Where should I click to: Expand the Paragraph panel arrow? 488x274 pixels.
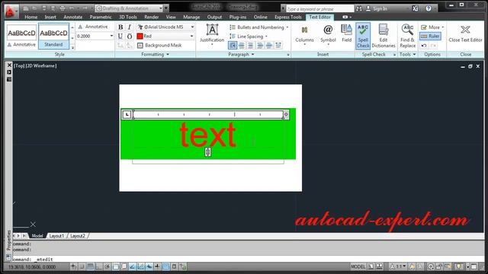[x=252, y=54]
